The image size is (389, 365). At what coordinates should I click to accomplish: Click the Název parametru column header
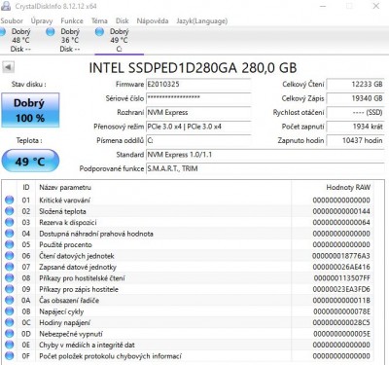click(65, 187)
